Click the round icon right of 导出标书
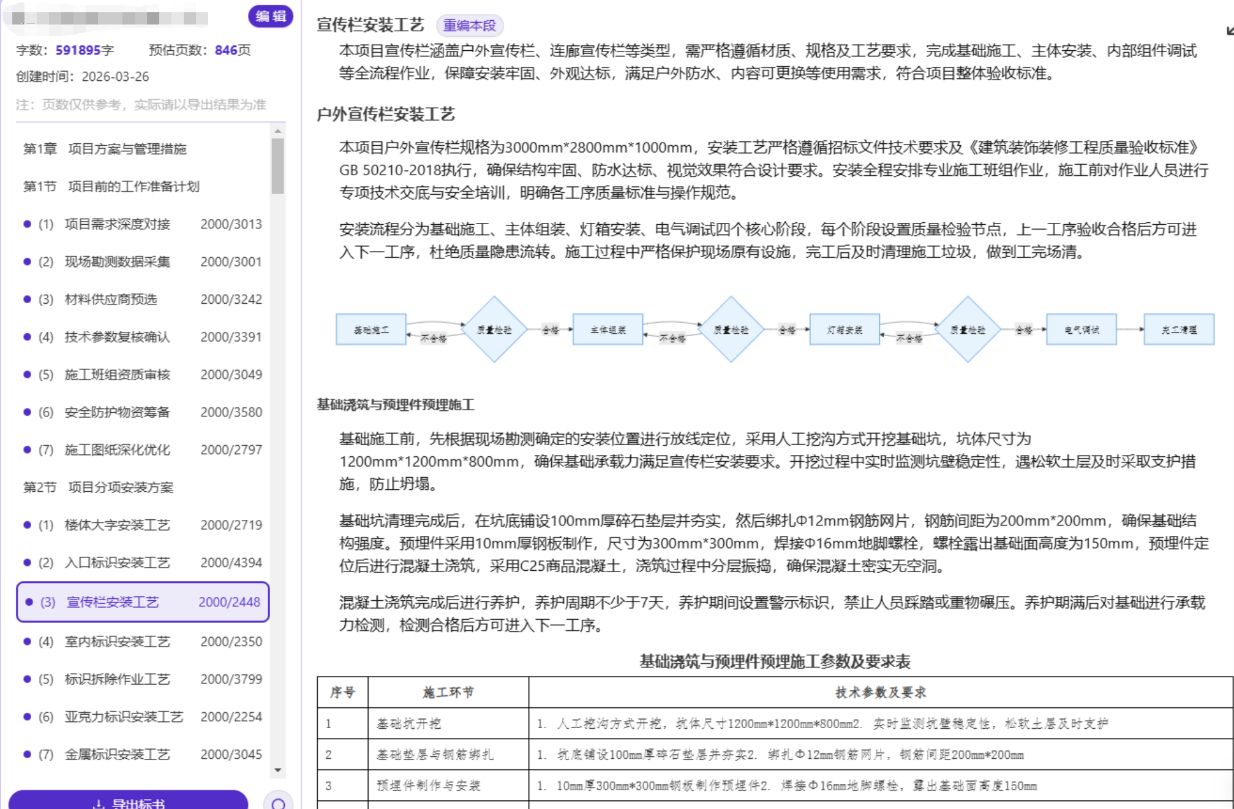1234x809 pixels. coord(278,802)
